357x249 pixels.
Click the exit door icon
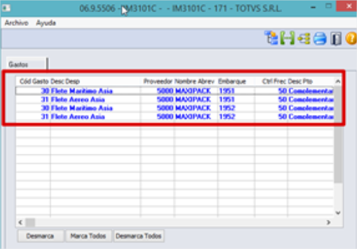(335, 38)
